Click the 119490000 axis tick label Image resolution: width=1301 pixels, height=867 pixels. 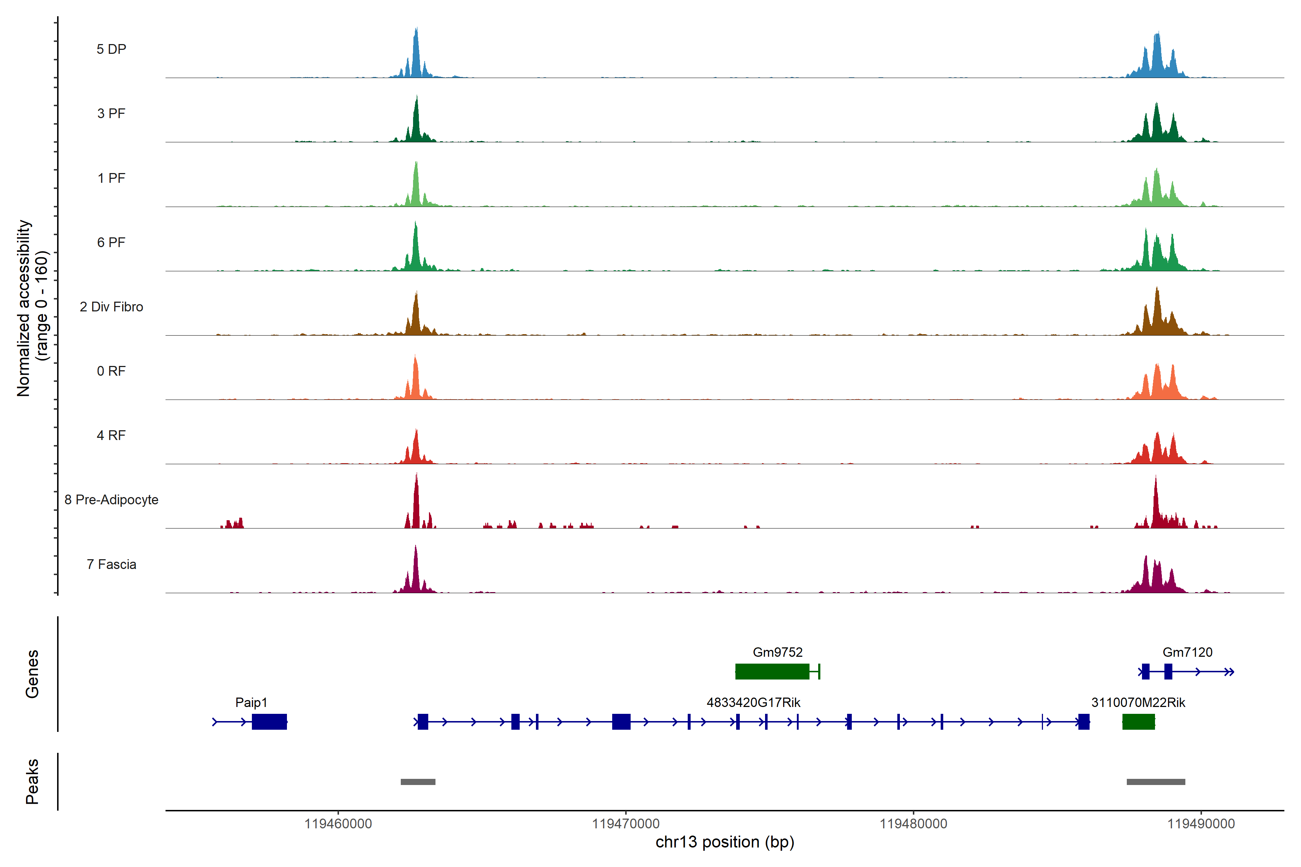[x=1201, y=824]
